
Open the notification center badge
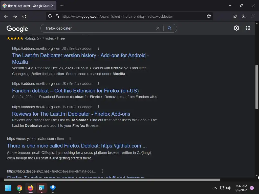(x=252, y=188)
